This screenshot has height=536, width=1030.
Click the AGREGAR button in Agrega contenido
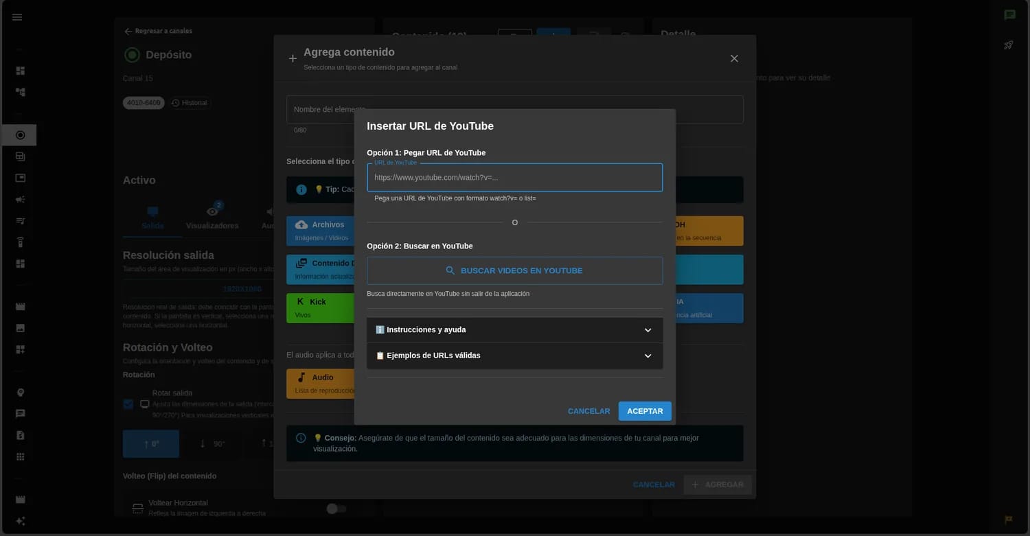[718, 485]
